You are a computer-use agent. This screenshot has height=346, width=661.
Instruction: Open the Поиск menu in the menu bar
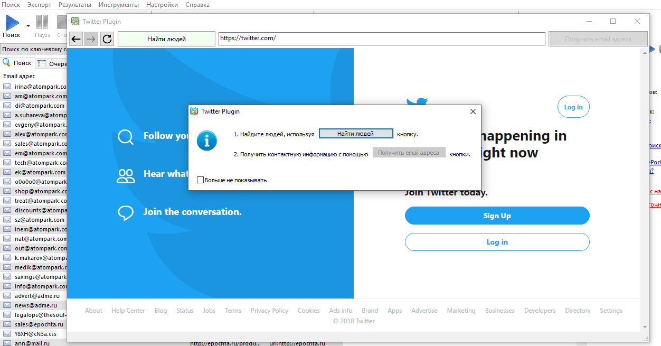(11, 5)
